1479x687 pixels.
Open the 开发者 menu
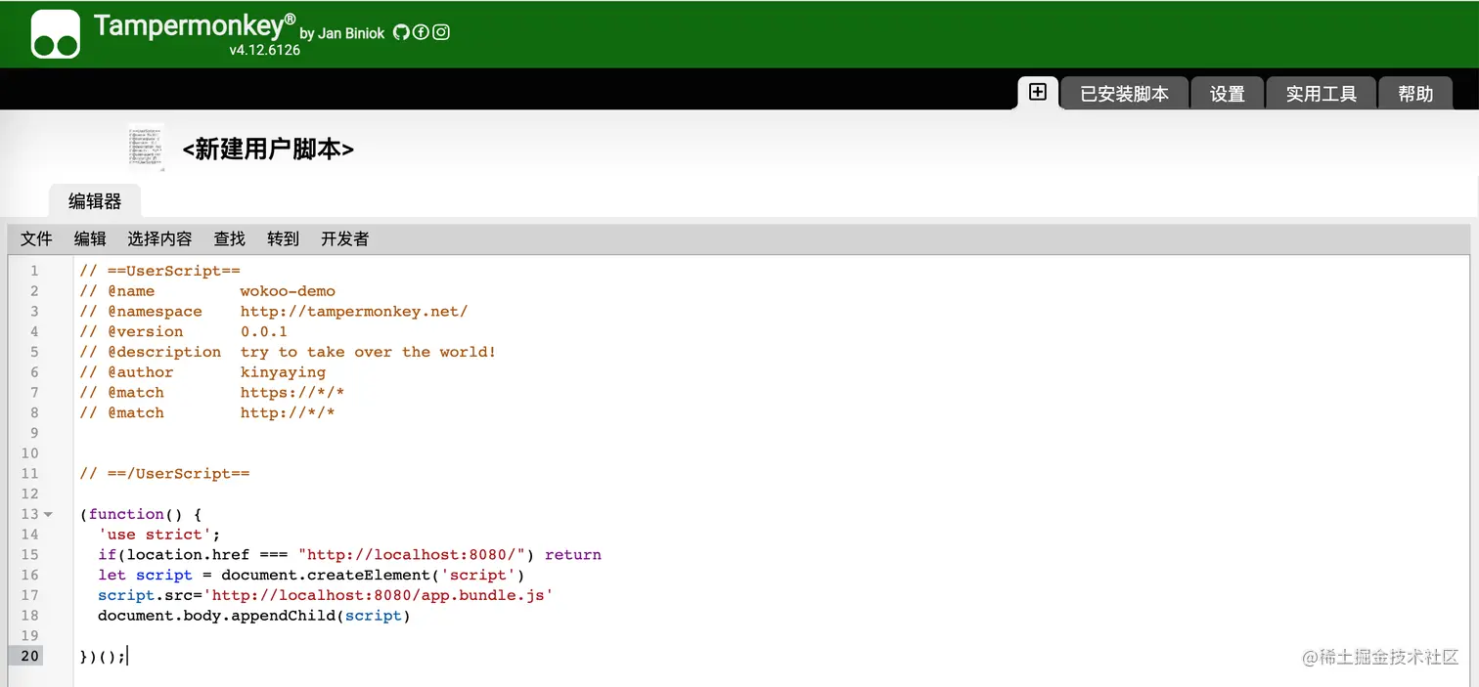click(x=344, y=238)
